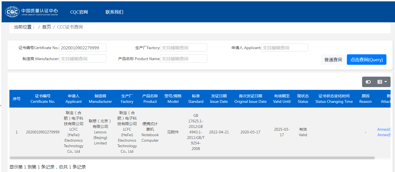Click the 发证日期 Issue Date column header
395x172 pixels.
point(219,99)
